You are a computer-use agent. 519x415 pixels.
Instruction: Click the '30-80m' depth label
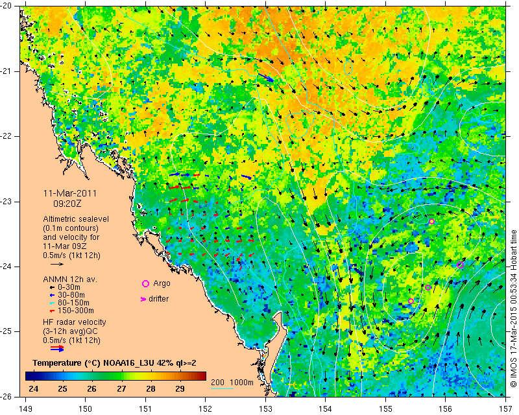71,295
